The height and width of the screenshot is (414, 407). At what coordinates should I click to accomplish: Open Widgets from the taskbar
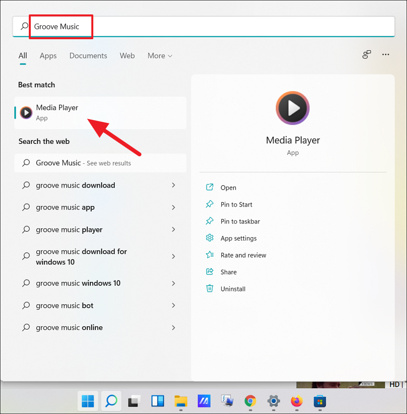(157, 401)
